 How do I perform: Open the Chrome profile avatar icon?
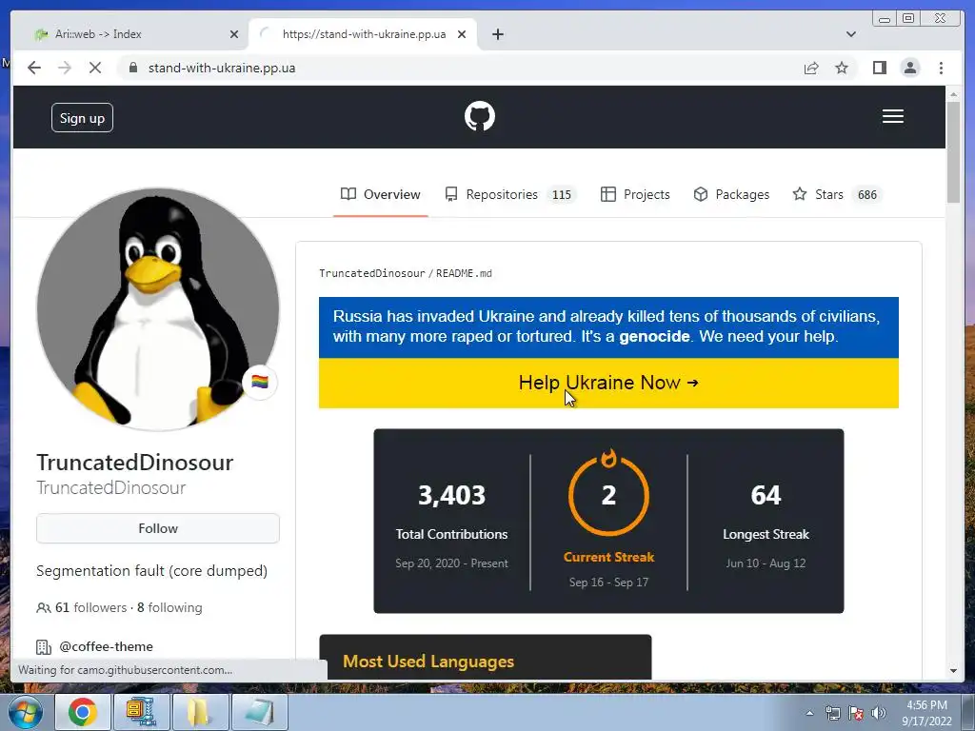[909, 68]
